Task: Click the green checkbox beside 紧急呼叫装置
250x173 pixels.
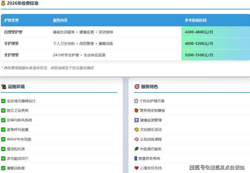Action: (x=3, y=129)
